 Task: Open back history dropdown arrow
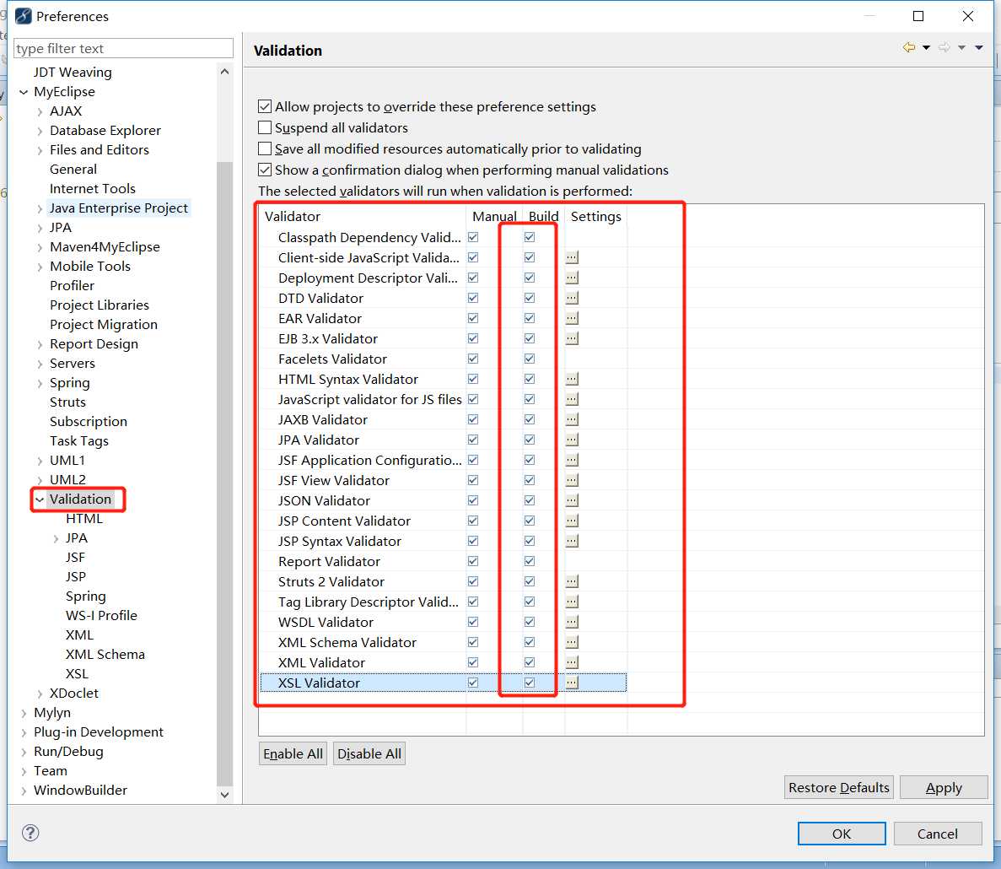tap(926, 47)
